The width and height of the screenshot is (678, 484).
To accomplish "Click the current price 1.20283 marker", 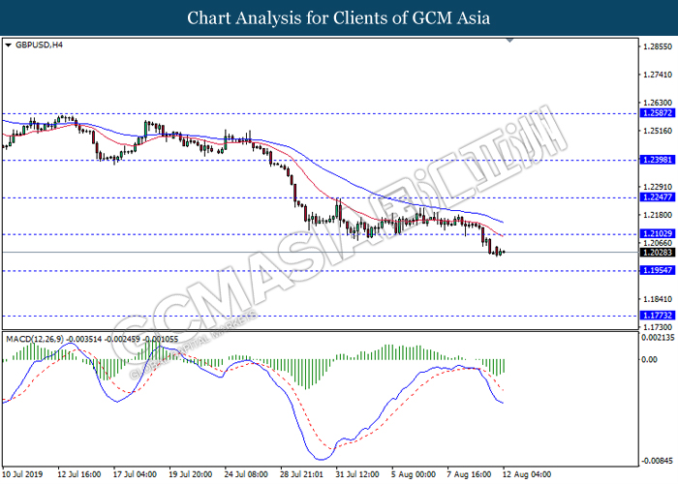I will pos(657,253).
